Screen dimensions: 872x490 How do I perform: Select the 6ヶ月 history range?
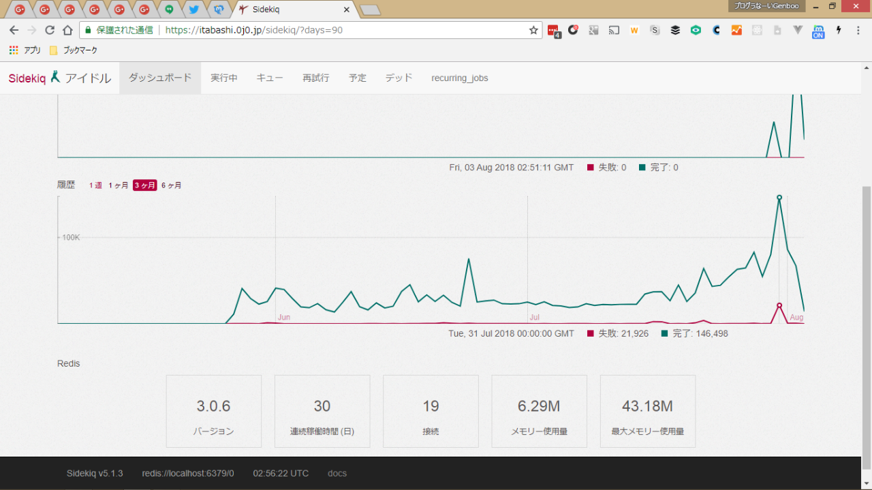(x=171, y=185)
